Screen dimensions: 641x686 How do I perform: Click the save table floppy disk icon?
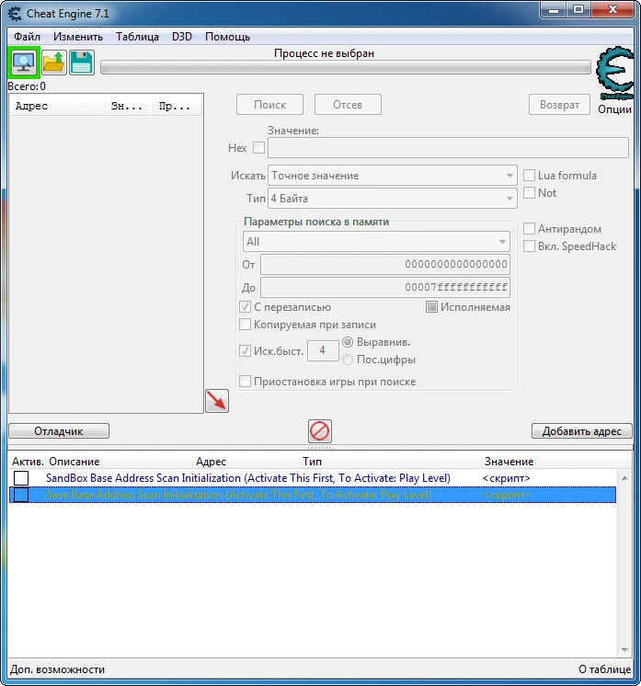(x=81, y=63)
